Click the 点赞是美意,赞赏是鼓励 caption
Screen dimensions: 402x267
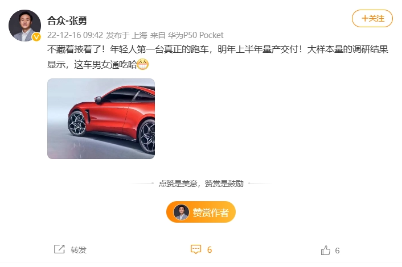201,183
